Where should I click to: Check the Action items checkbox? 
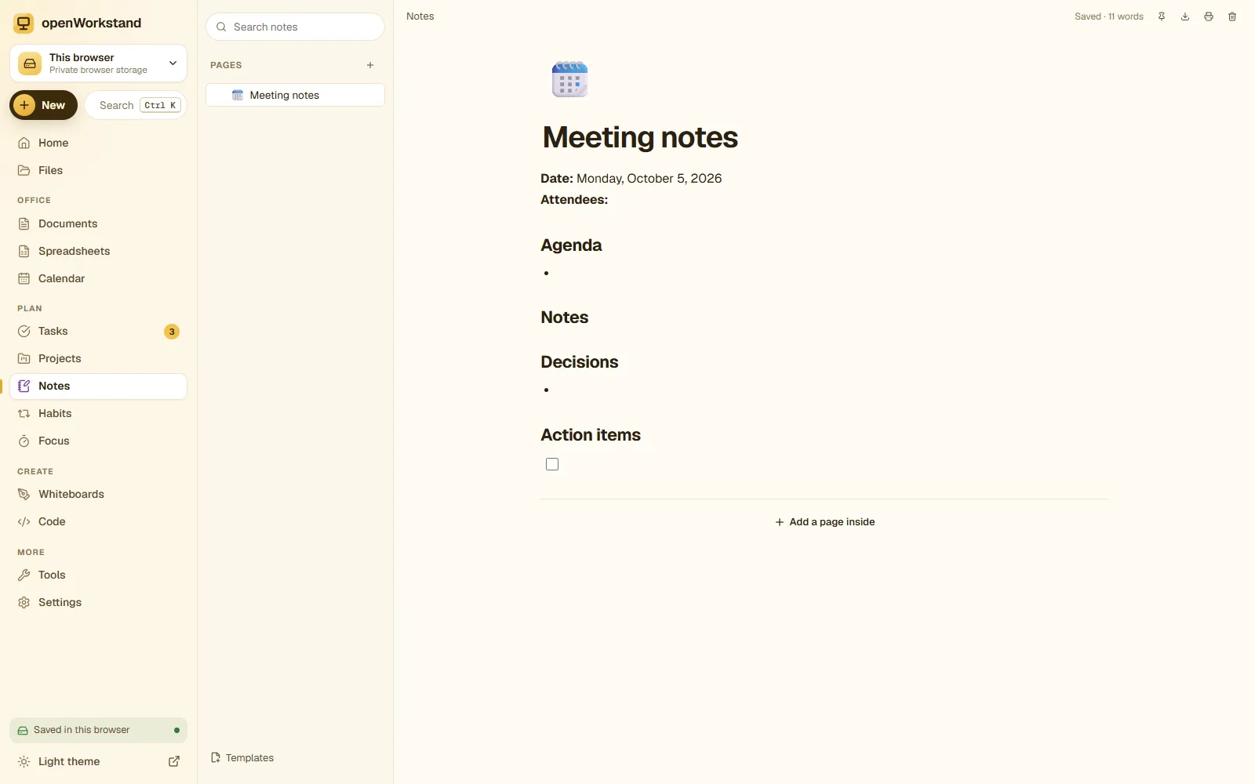552,464
